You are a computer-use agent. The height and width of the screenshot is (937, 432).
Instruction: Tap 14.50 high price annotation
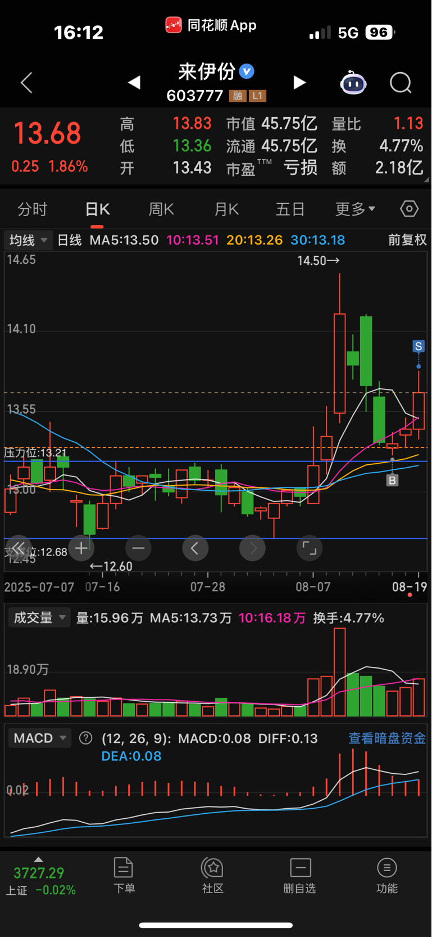point(319,261)
